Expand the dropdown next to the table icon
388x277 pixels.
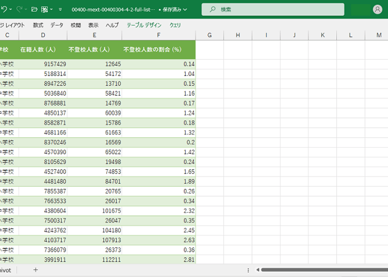[x=51, y=9]
